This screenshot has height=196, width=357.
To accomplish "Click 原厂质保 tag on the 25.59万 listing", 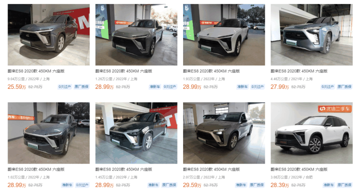I will pyautogui.click(x=81, y=87).
